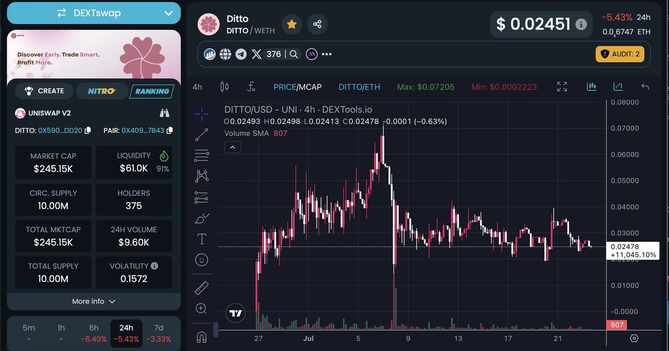Open the TradingView logo link

pyautogui.click(x=236, y=314)
